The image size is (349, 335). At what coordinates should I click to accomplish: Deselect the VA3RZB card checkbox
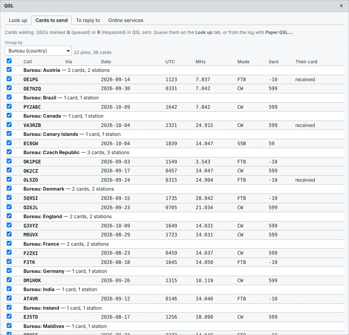9,125
